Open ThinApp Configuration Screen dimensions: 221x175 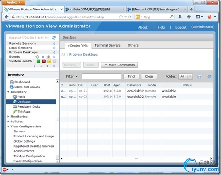[x=29, y=156]
